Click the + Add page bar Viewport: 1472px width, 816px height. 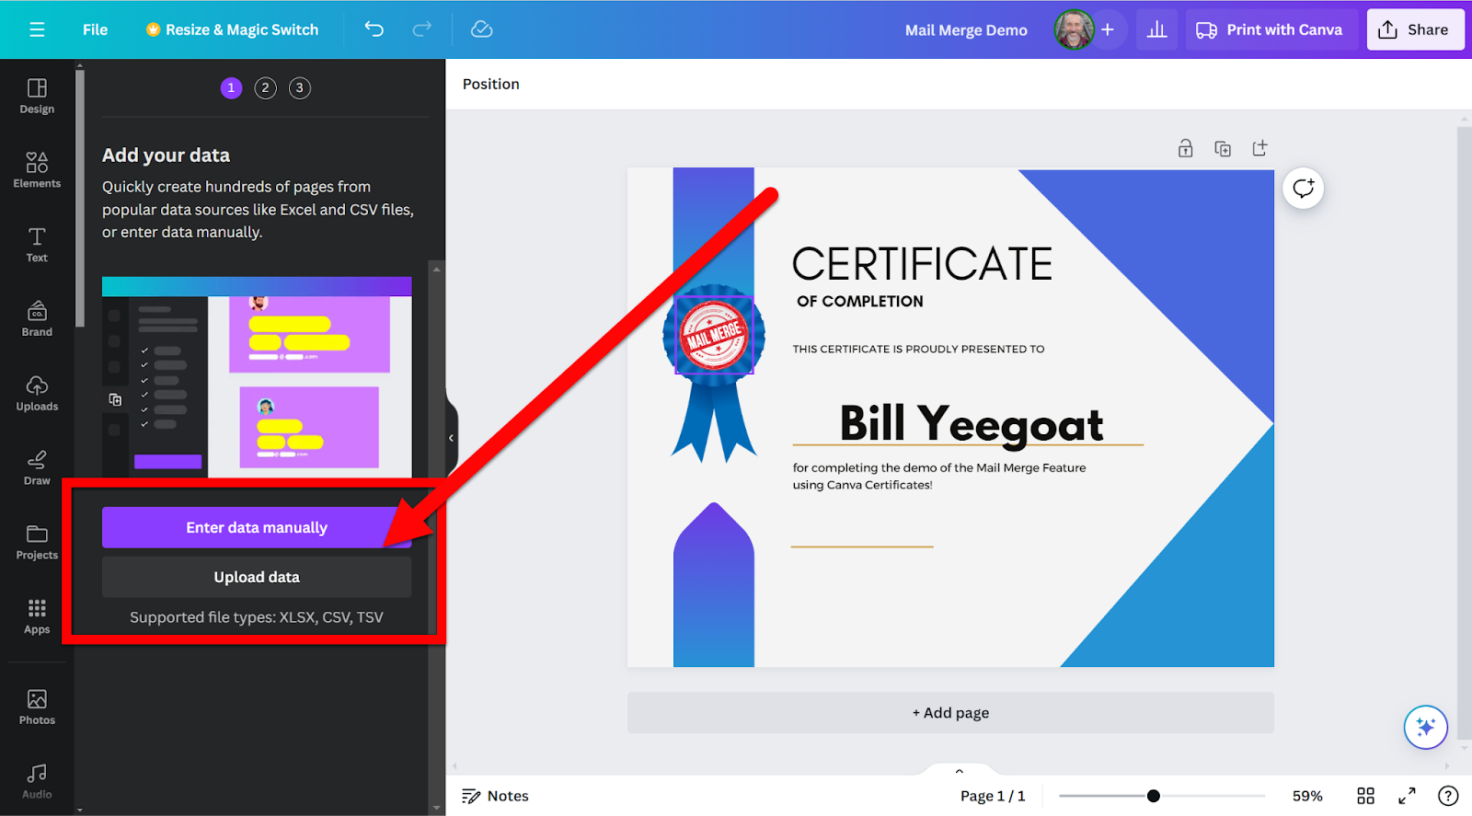click(x=950, y=713)
